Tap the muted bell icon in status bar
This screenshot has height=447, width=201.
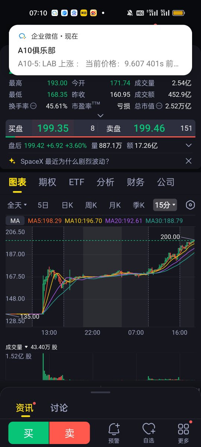pos(130,13)
